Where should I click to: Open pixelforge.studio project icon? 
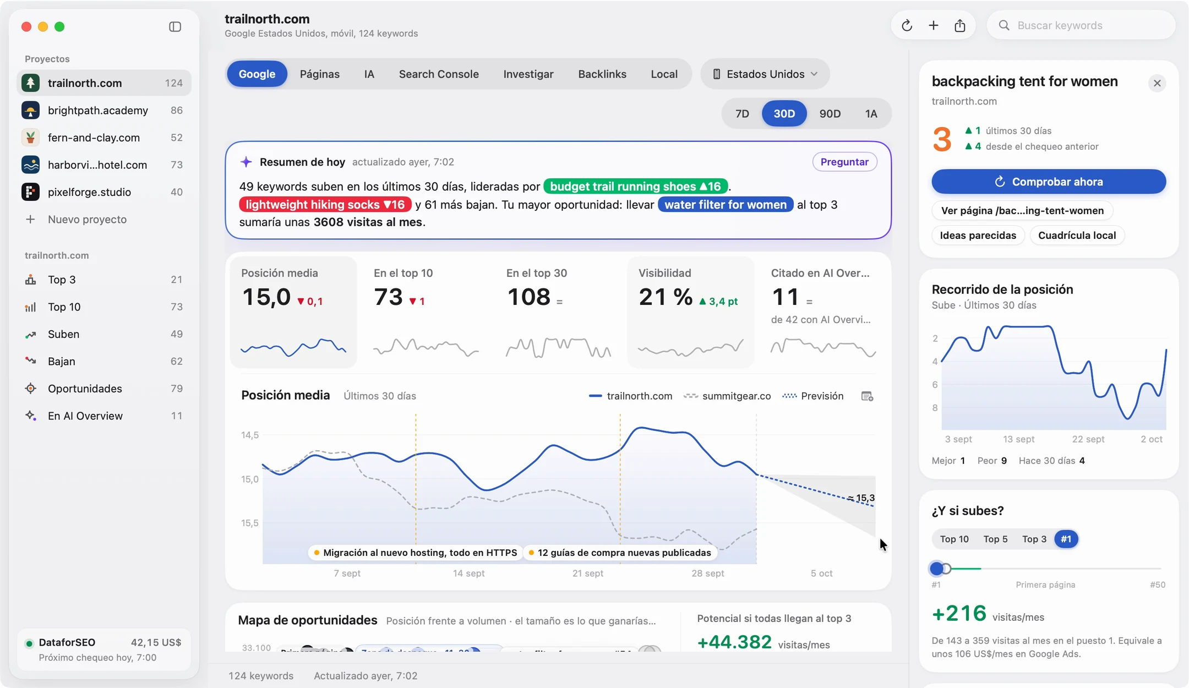tap(30, 192)
